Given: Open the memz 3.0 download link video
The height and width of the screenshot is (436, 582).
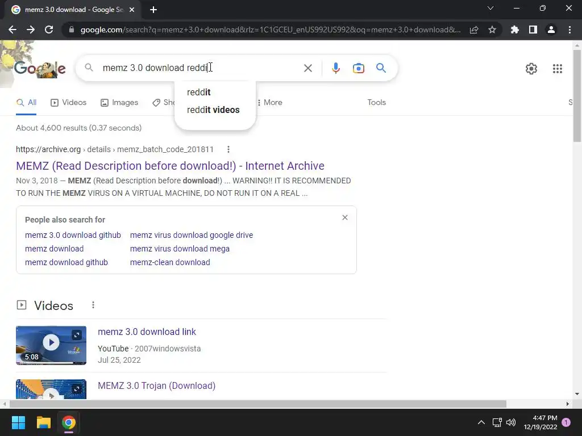Looking at the screenshot, I should click(x=147, y=332).
